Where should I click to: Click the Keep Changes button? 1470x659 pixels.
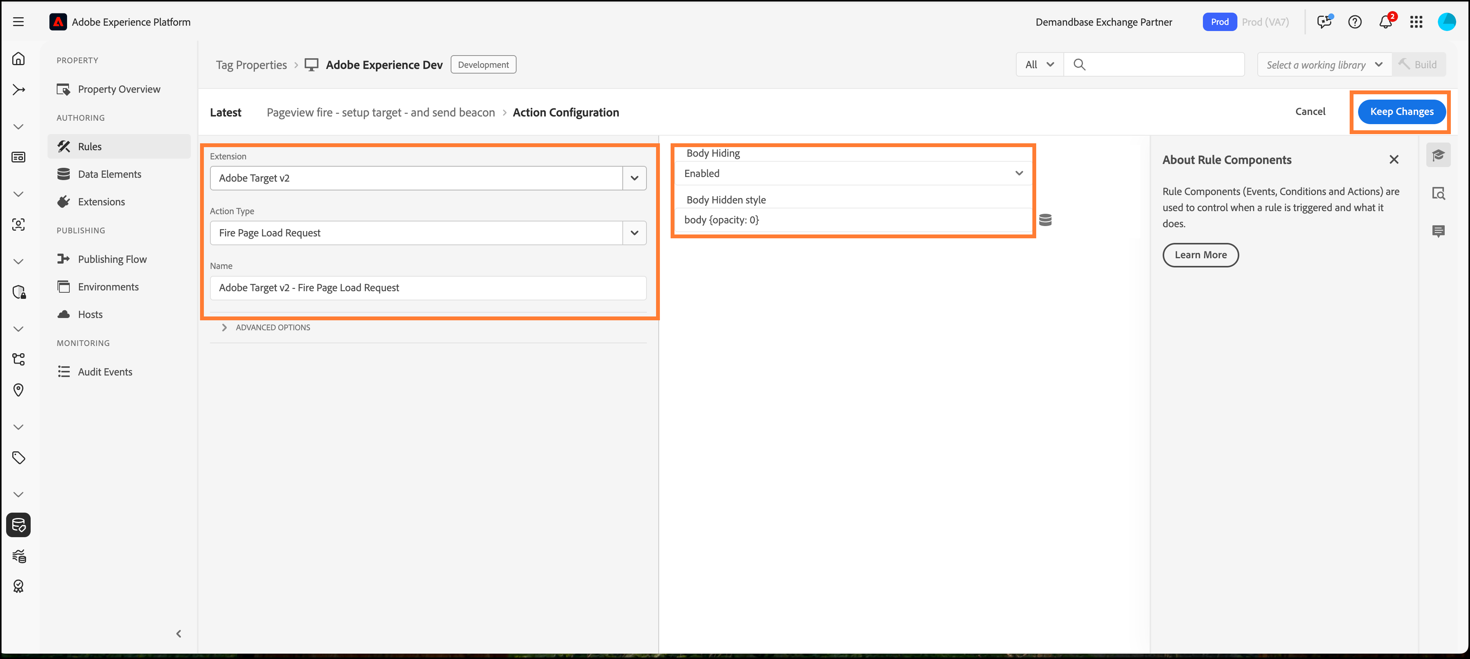[x=1401, y=112]
